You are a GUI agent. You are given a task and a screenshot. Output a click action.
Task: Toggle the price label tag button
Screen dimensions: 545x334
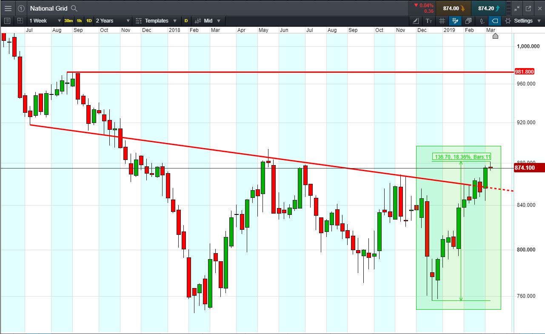point(495,20)
